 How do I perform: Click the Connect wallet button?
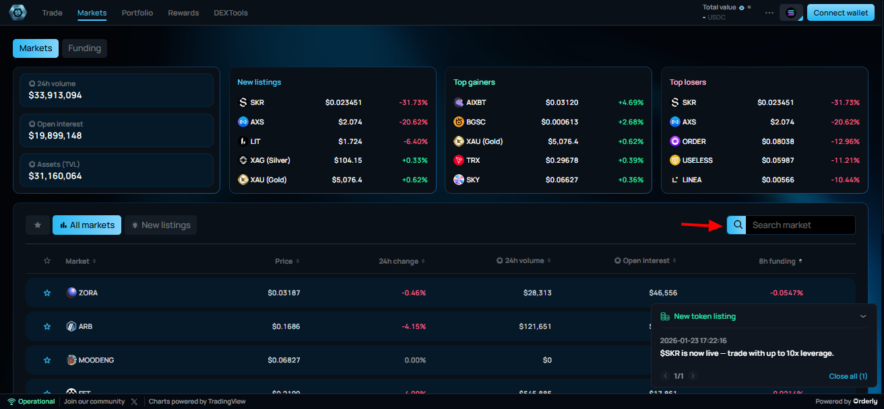pyautogui.click(x=841, y=13)
